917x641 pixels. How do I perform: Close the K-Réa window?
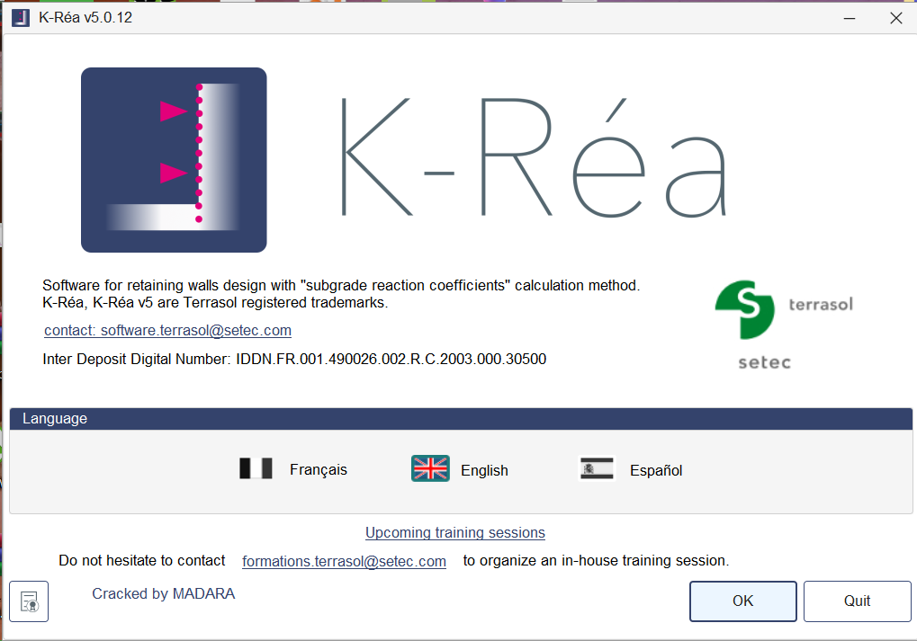pyautogui.click(x=895, y=18)
